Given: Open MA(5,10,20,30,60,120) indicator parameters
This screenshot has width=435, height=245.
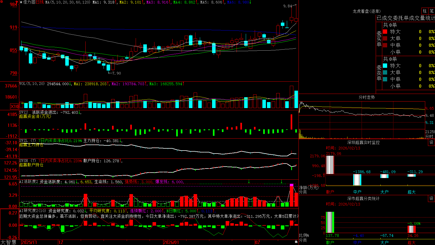Looking at the screenshot, I should (x=68, y=2).
